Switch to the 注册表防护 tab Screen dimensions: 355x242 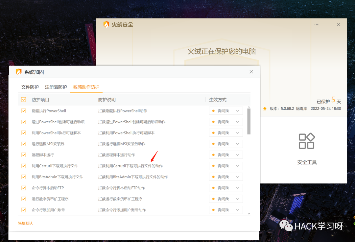click(56, 87)
